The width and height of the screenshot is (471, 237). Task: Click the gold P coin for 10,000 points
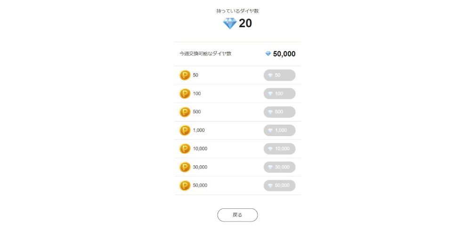click(x=185, y=149)
